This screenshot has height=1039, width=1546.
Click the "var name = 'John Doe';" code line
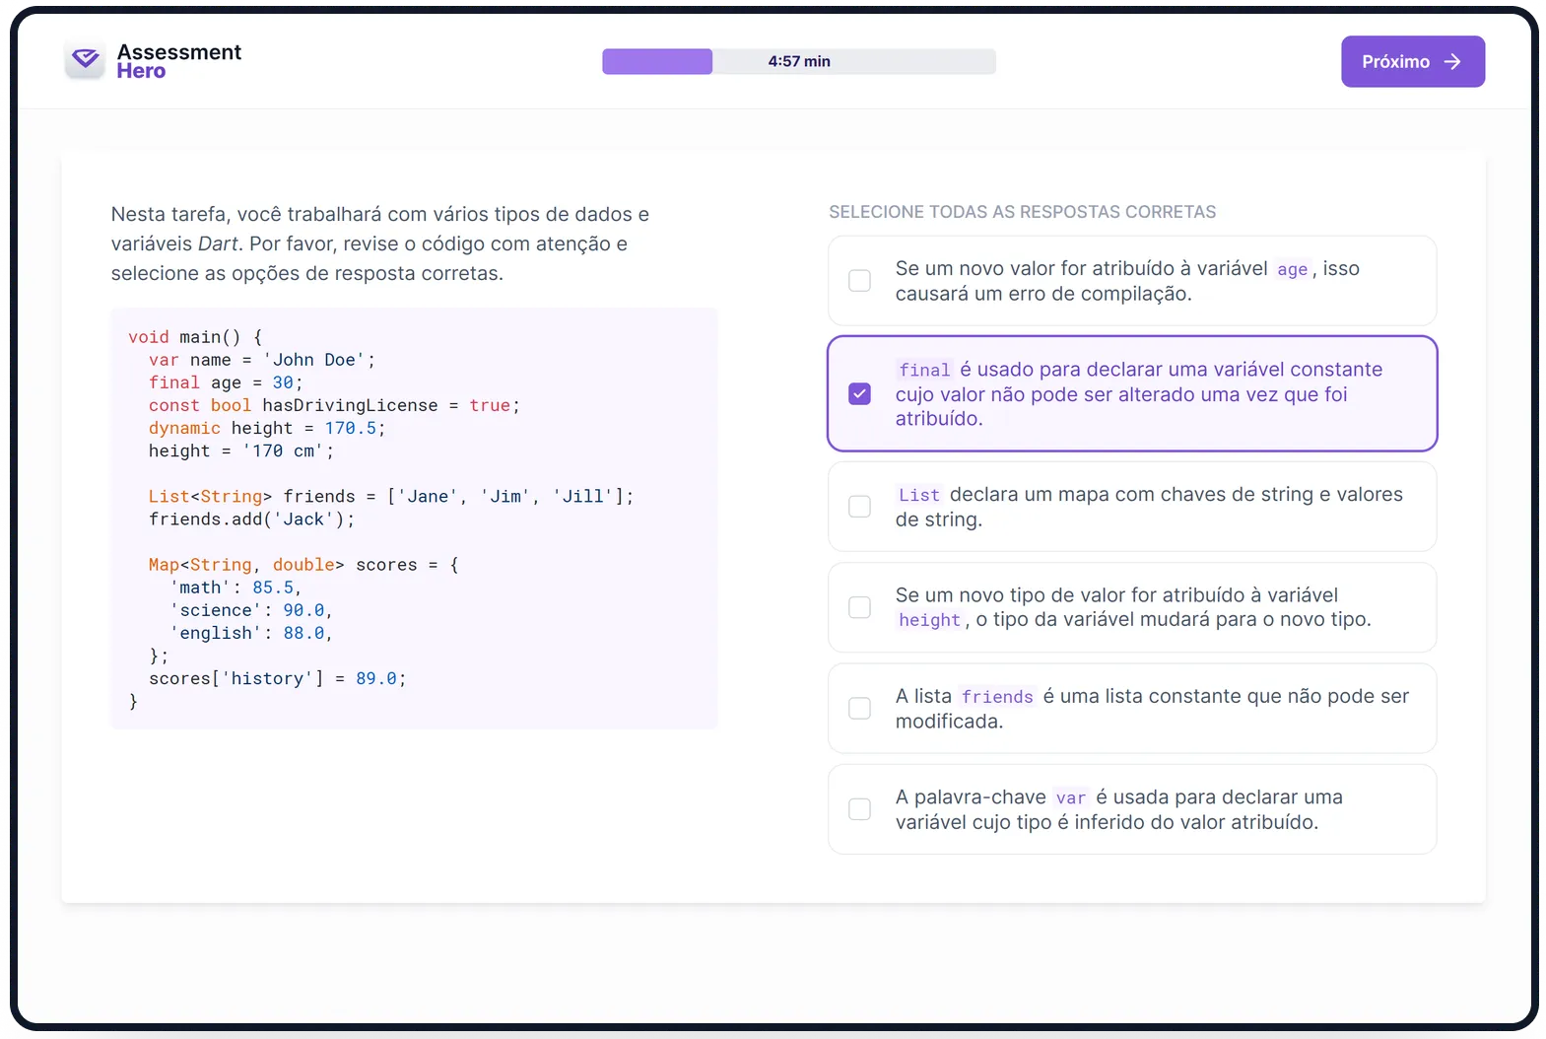click(262, 360)
